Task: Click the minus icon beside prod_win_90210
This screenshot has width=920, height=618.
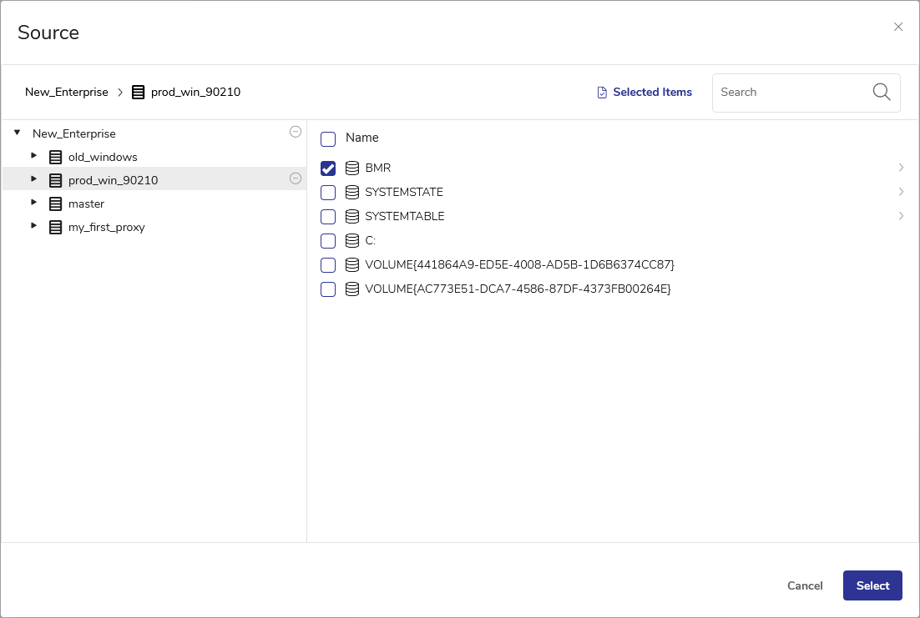Action: pyautogui.click(x=295, y=178)
